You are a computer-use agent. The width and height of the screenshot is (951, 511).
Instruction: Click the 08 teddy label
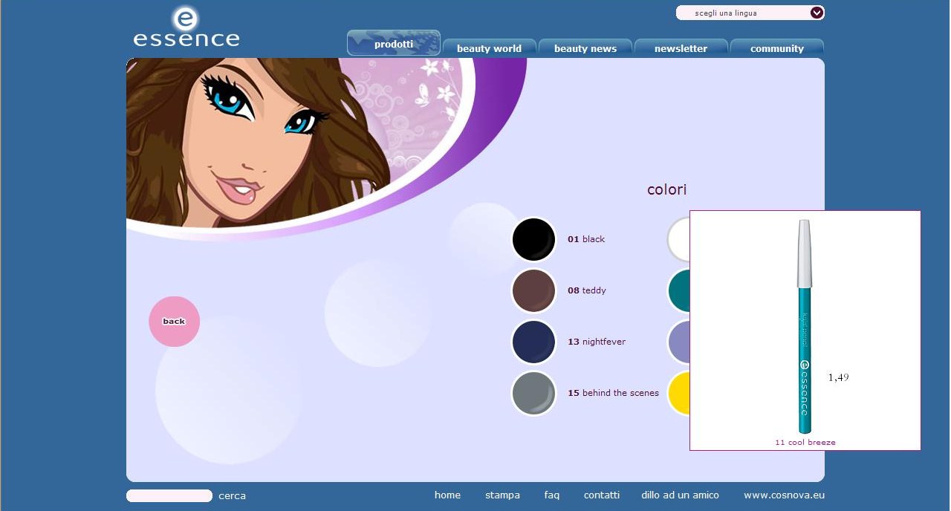point(587,290)
